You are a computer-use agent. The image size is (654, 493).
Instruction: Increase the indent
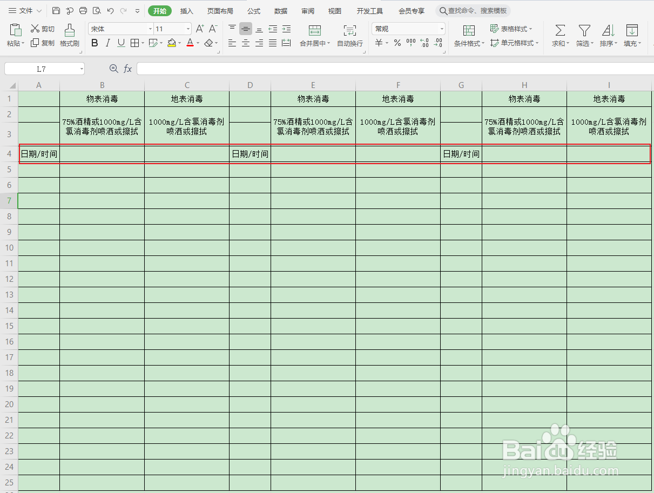[286, 29]
